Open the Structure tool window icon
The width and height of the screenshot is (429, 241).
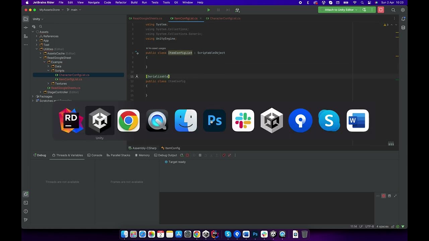26,36
